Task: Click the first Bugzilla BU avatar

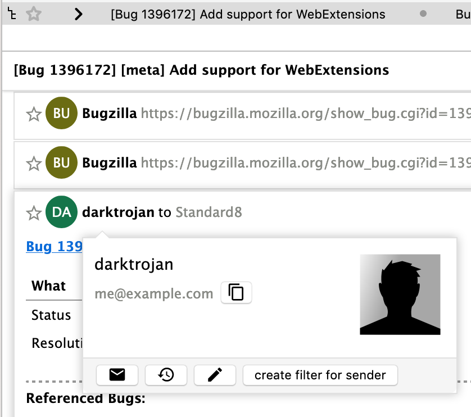Action: 61,113
